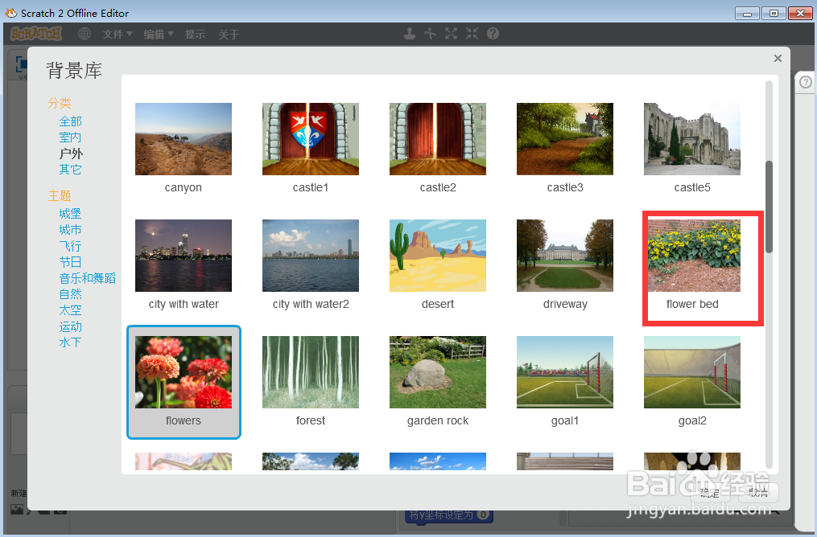817x537 pixels.
Task: Choose the 城市 theme
Action: tap(70, 230)
